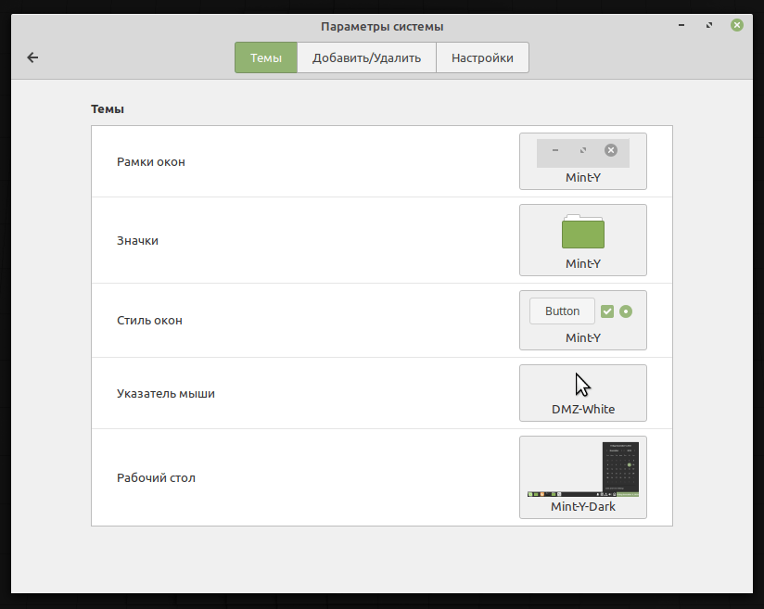The image size is (764, 609).
Task: Click the Значки label
Action: 137,241
